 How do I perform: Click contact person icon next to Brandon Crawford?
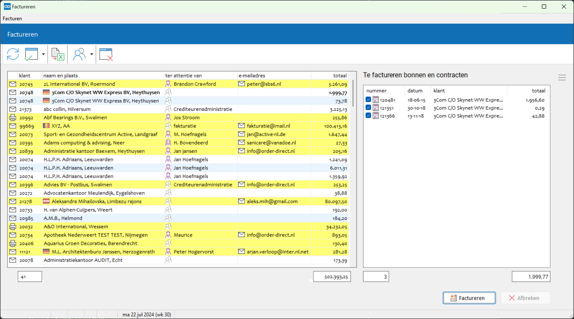(x=168, y=84)
